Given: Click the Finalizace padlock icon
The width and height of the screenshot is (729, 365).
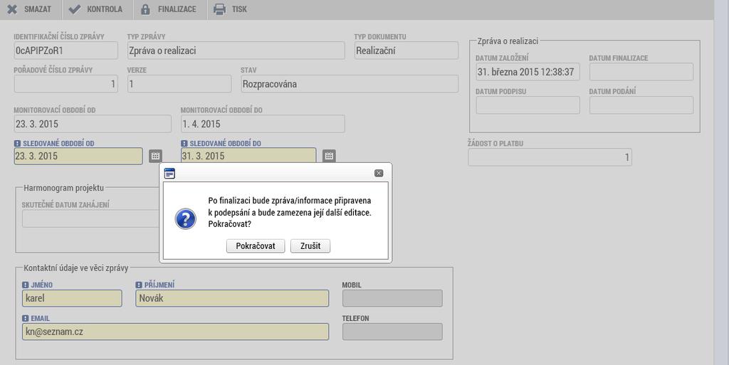Looking at the screenshot, I should [x=145, y=9].
